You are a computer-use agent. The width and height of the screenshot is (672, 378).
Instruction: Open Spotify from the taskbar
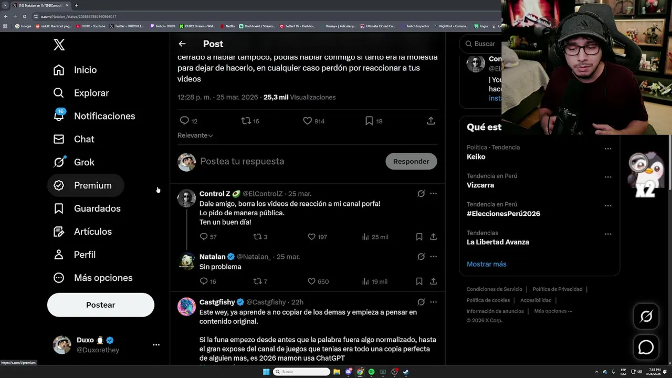(x=371, y=372)
